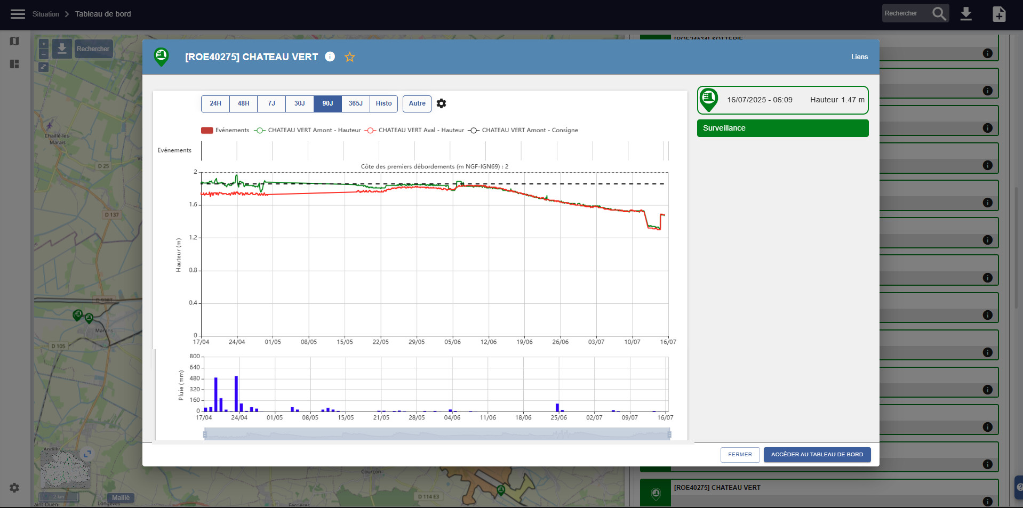1023x508 pixels.
Task: Enlarge the minimap overview icon
Action: pyautogui.click(x=87, y=454)
